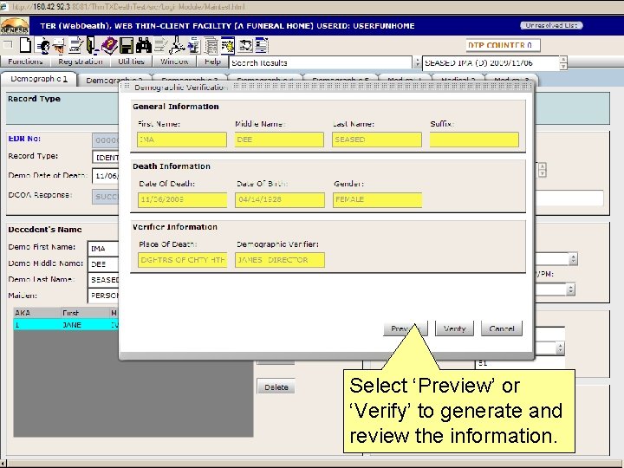Click the new blank document icon
The image size is (624, 468).
(25, 45)
